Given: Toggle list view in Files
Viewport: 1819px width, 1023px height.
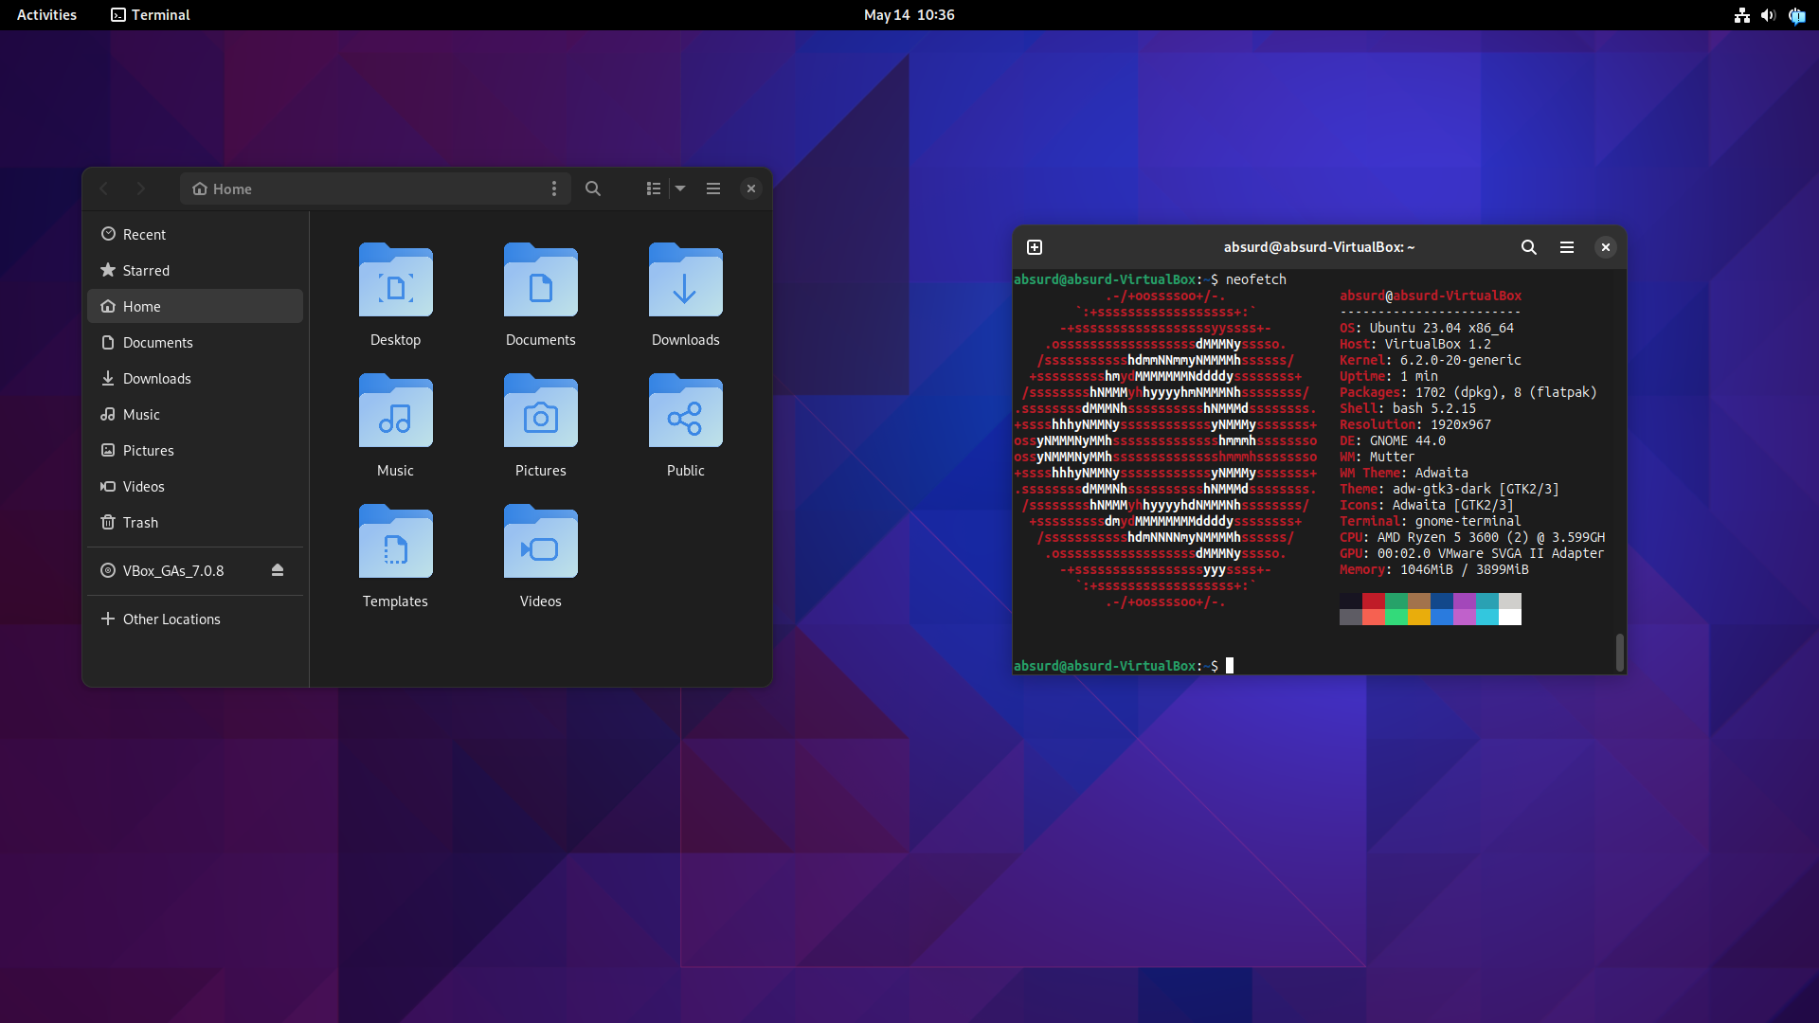Looking at the screenshot, I should pos(654,188).
